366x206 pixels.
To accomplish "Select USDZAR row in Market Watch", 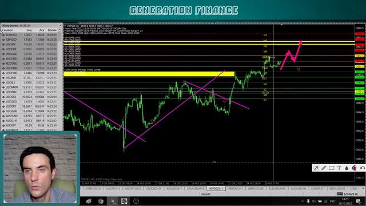I will [29, 111].
